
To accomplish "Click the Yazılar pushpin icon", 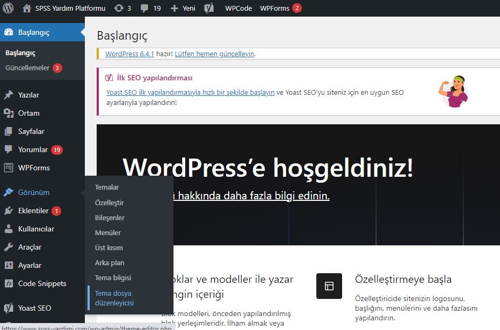I will point(9,95).
